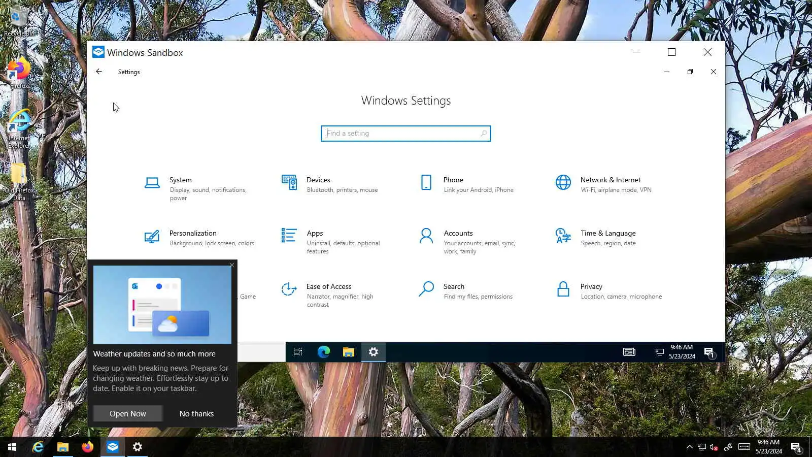The width and height of the screenshot is (812, 457).
Task: Click the "Windows Settings" heading
Action: click(x=406, y=101)
